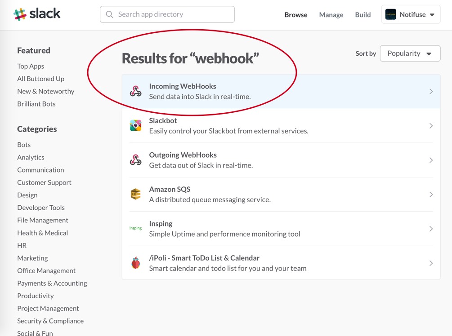Click 'Simple Uptime and performence monitoring tool'
The width and height of the screenshot is (452, 336).
[224, 234]
